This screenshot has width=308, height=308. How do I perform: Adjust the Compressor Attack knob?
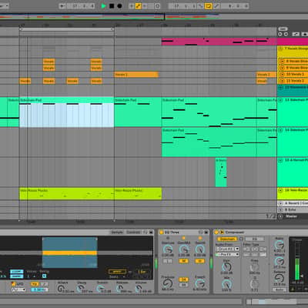click(x=280, y=261)
